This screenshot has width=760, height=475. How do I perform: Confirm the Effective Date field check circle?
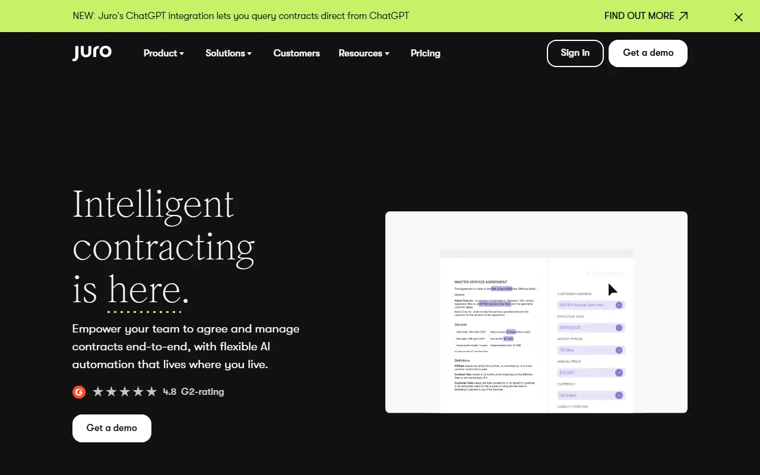[618, 327]
